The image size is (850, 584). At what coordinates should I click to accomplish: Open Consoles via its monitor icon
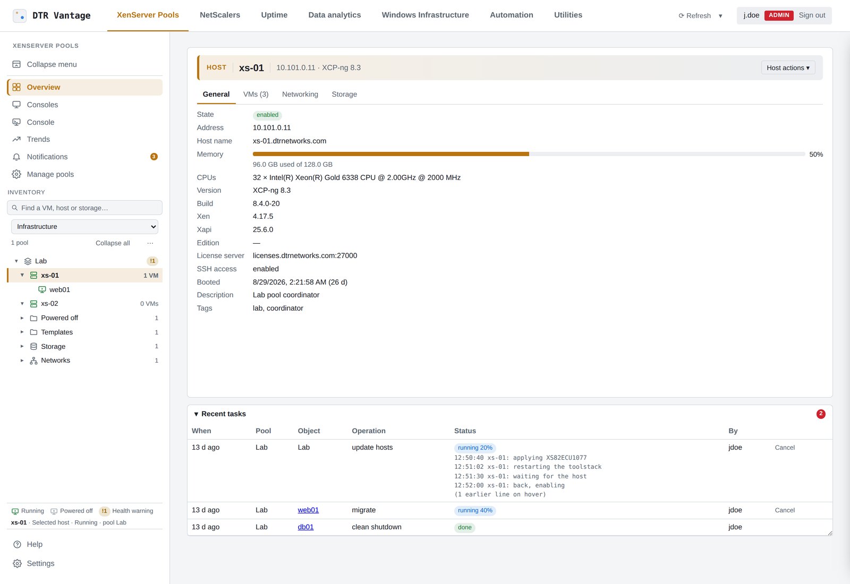(16, 105)
